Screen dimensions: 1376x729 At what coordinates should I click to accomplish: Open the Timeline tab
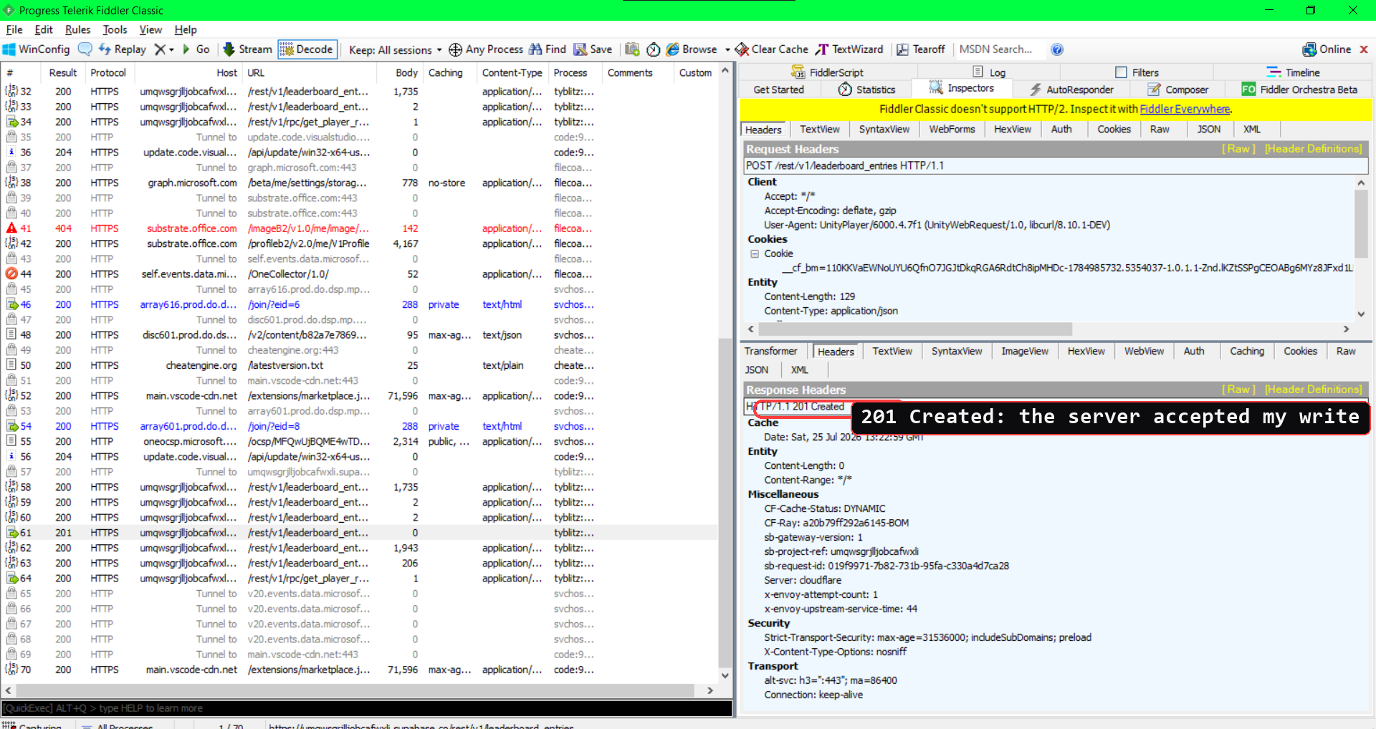[x=1293, y=72]
